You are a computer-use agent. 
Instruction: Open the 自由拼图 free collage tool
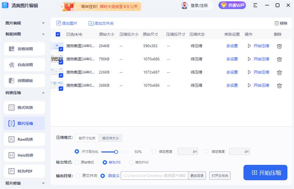click(x=25, y=65)
